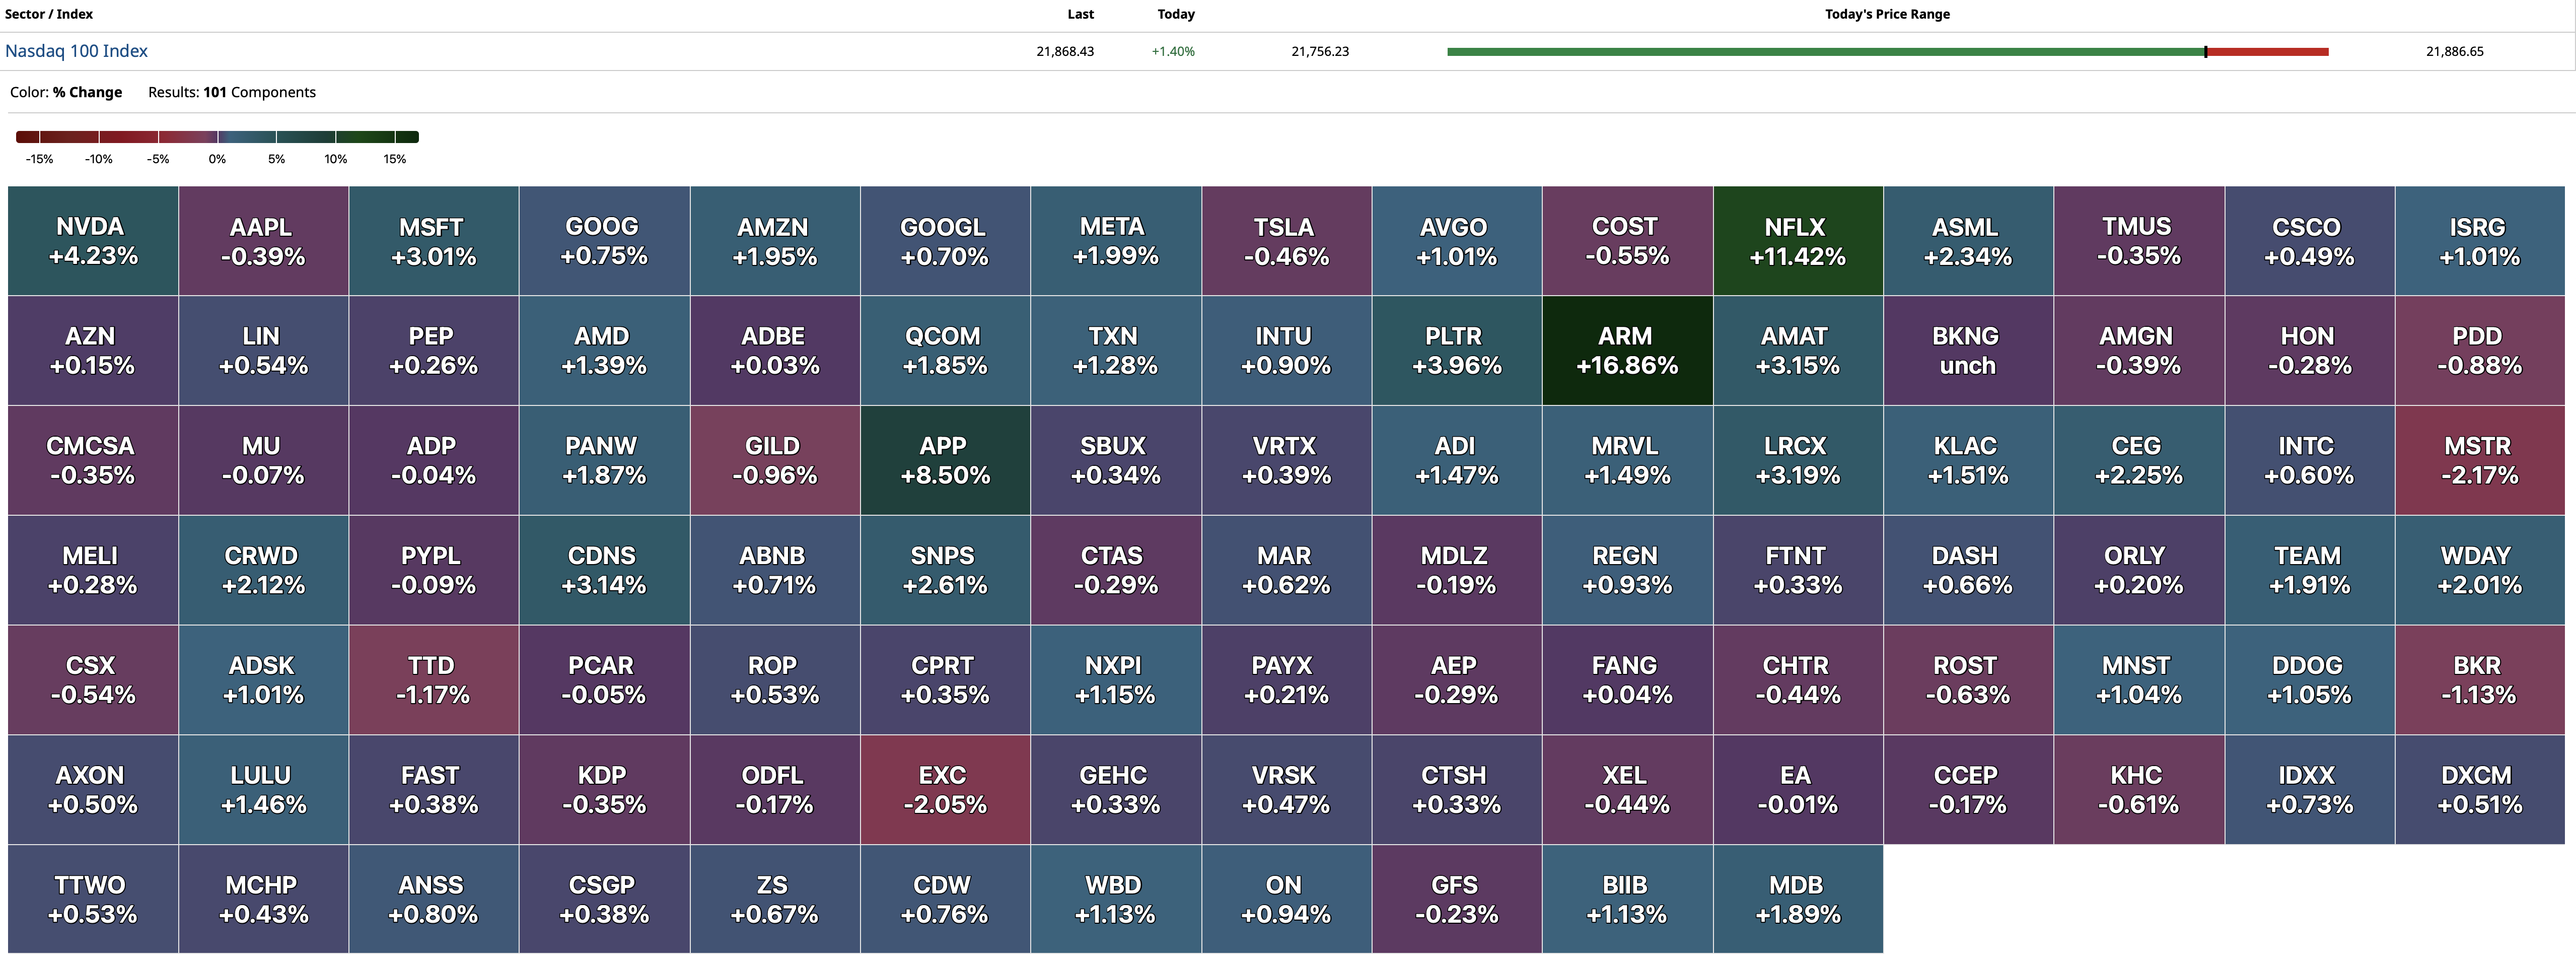Click the AAPL -0.39% tile
Screen dimensions: 2576x964
click(x=263, y=241)
